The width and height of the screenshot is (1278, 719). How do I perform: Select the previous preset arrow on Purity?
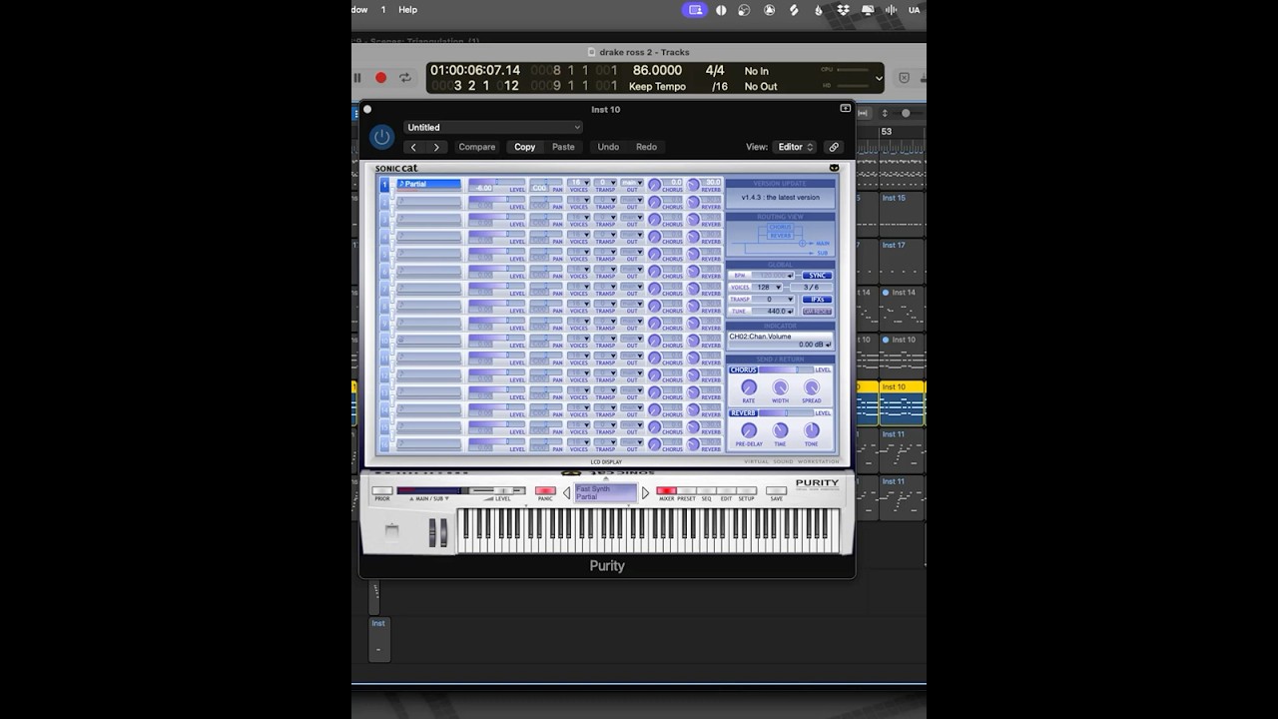coord(567,493)
